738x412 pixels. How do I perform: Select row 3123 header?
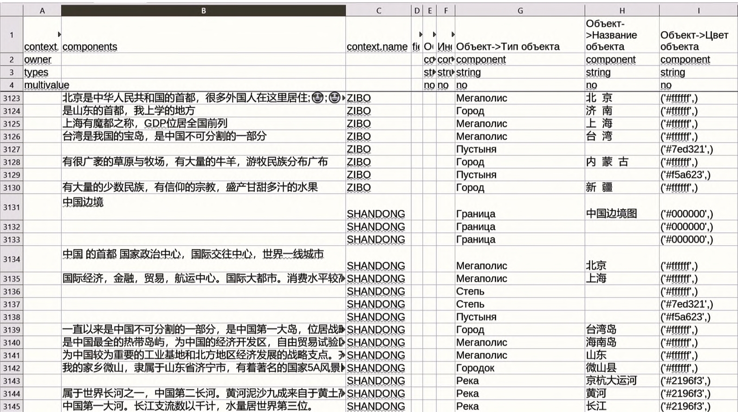pyautogui.click(x=12, y=98)
